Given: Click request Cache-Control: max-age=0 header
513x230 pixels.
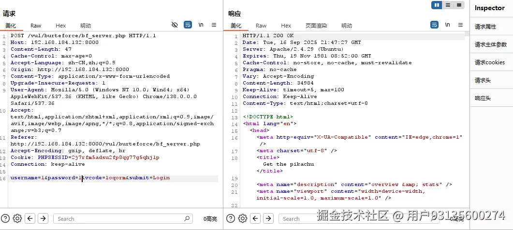Looking at the screenshot, I should click(x=51, y=56).
